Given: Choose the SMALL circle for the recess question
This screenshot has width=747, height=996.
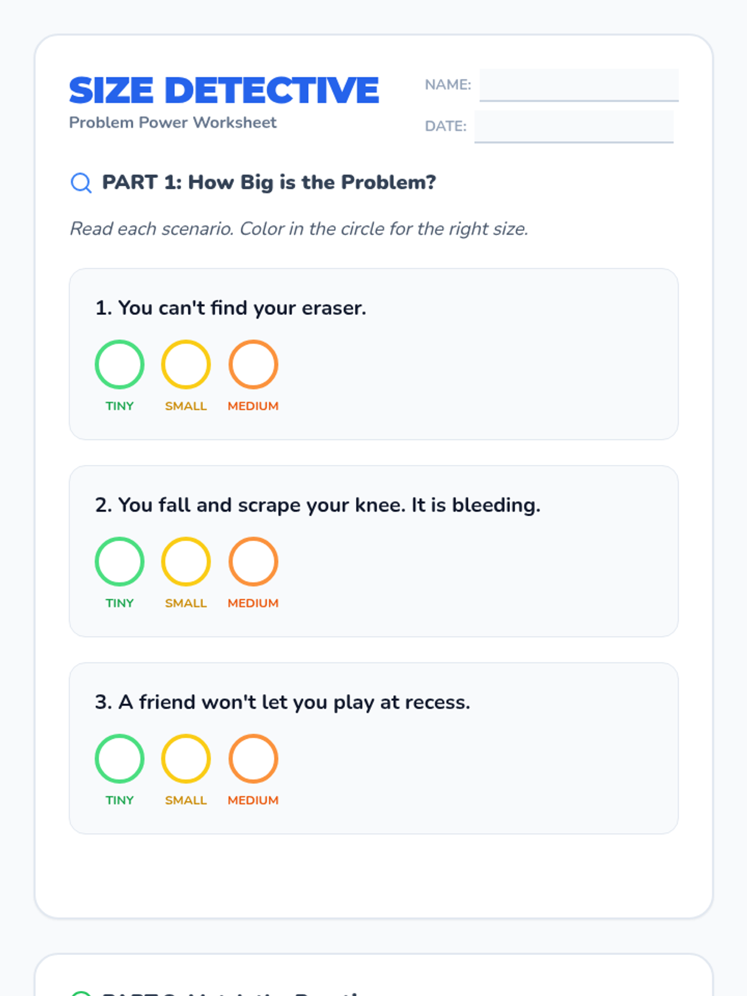Looking at the screenshot, I should [186, 758].
